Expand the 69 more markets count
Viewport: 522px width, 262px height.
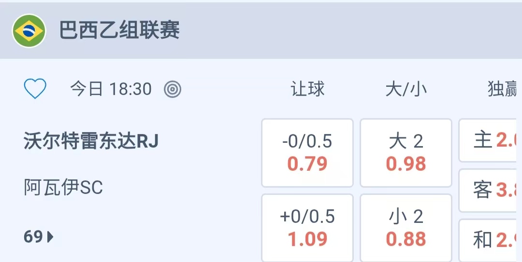34,237
